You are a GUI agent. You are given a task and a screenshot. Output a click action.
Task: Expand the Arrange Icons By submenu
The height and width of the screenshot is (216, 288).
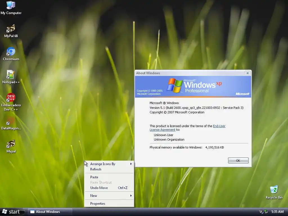click(x=109, y=164)
